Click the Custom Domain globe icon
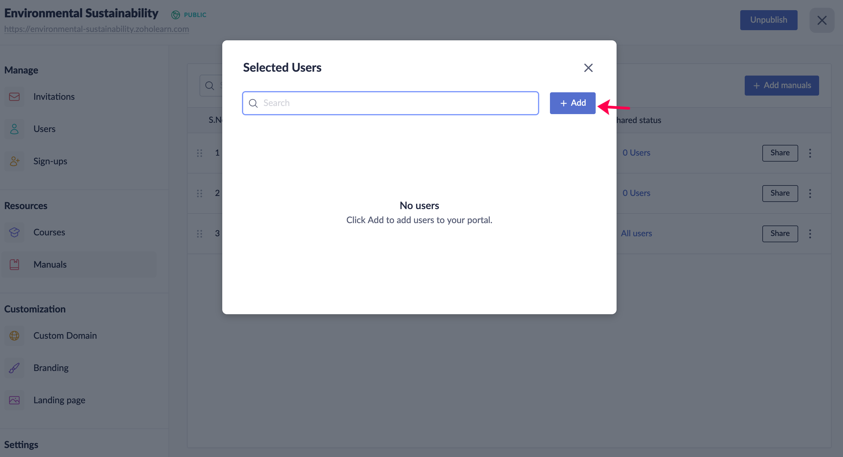Image resolution: width=843 pixels, height=457 pixels. coord(14,336)
